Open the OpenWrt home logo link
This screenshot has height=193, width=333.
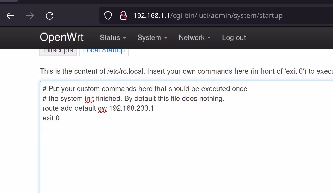coord(62,37)
